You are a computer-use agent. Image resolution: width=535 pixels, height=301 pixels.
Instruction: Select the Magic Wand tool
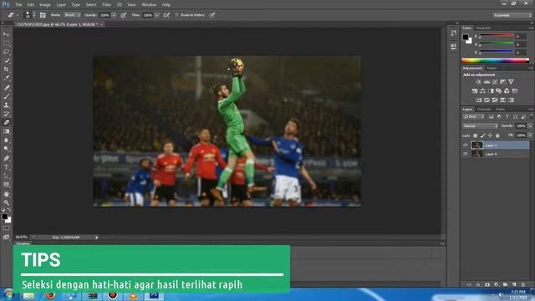coord(6,61)
